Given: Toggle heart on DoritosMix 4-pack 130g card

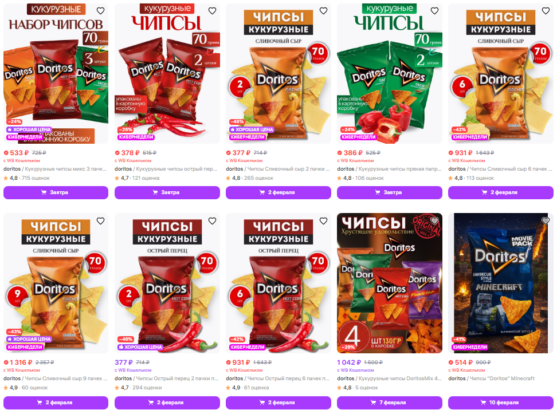Looking at the screenshot, I should coord(434,221).
